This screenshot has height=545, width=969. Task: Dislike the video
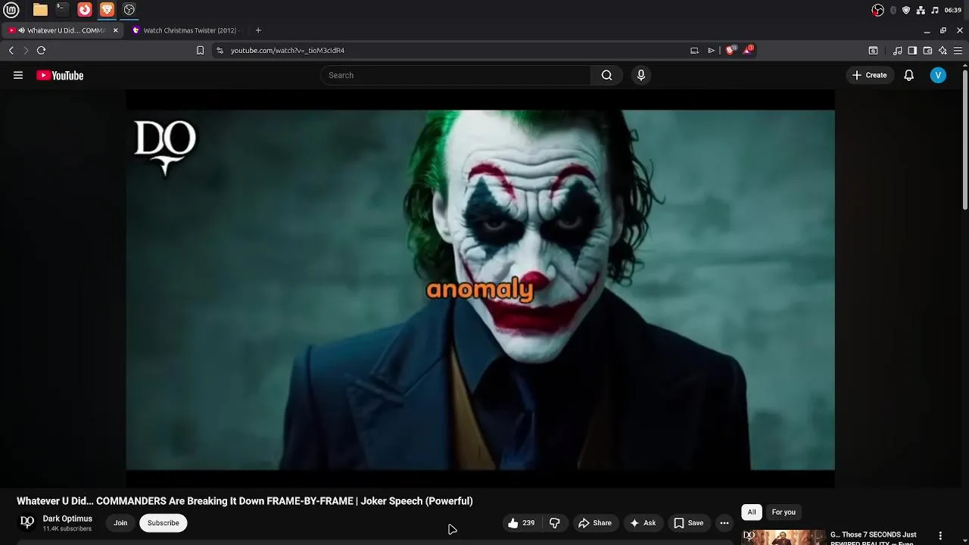coord(555,523)
